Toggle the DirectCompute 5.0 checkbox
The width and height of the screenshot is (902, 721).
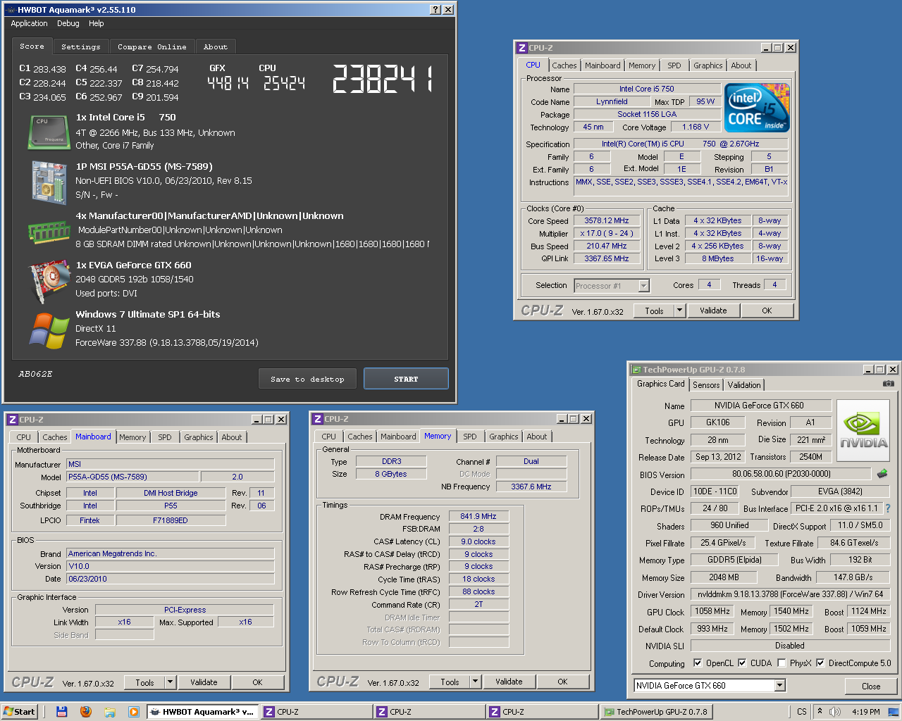[x=820, y=663]
